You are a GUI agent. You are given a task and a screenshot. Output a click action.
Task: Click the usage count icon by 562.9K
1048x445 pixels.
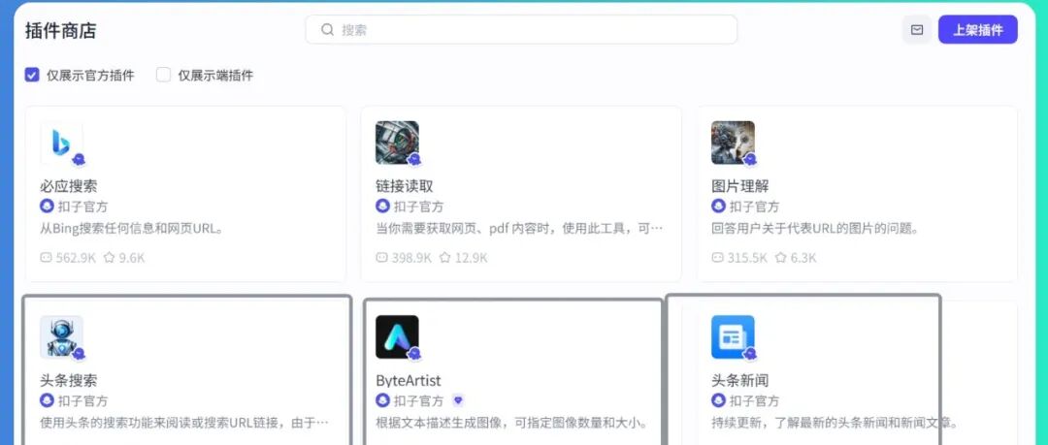[47, 257]
